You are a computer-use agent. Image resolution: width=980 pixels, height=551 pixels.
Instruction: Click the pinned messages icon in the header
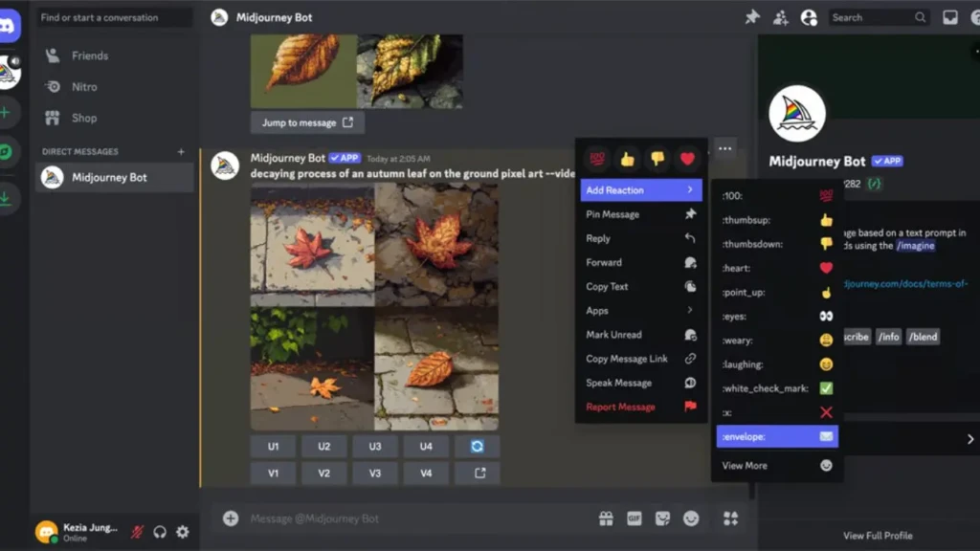[752, 17]
